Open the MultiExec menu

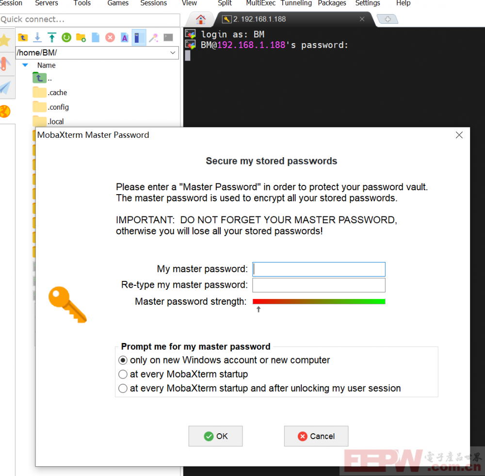tap(261, 3)
